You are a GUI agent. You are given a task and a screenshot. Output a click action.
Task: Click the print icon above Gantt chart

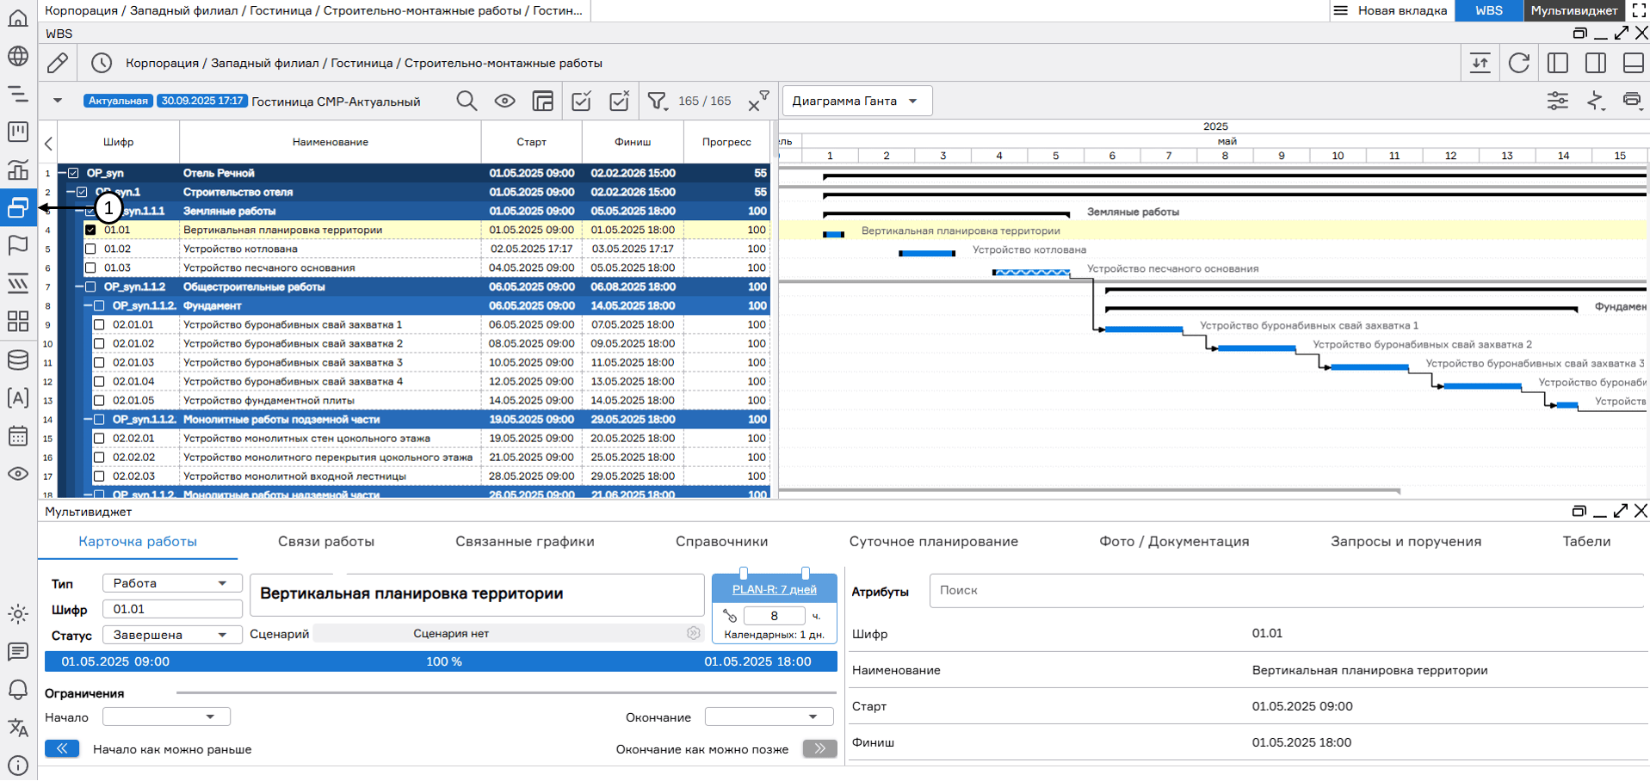coord(1631,101)
